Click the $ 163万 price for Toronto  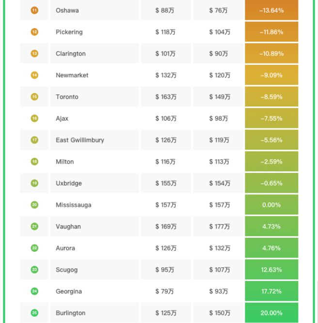pyautogui.click(x=166, y=97)
